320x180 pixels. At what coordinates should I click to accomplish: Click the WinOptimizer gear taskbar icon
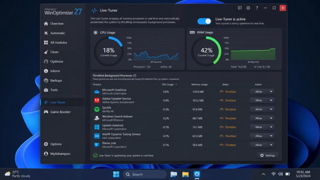tap(197, 174)
